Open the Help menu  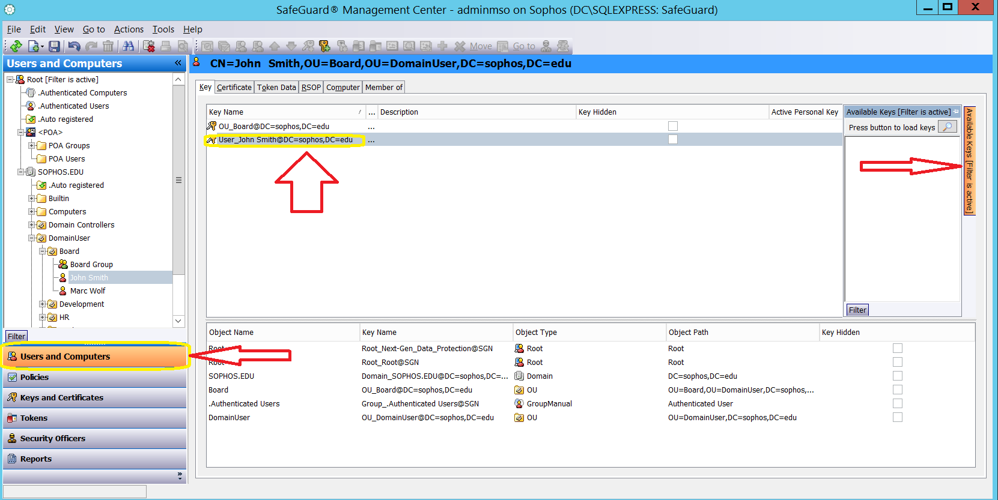(193, 29)
